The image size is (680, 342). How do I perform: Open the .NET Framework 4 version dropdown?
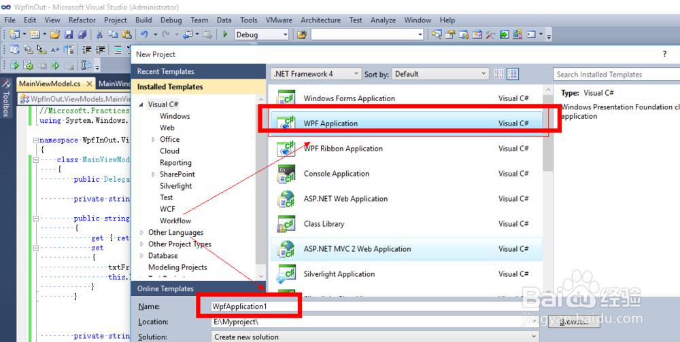pos(316,74)
